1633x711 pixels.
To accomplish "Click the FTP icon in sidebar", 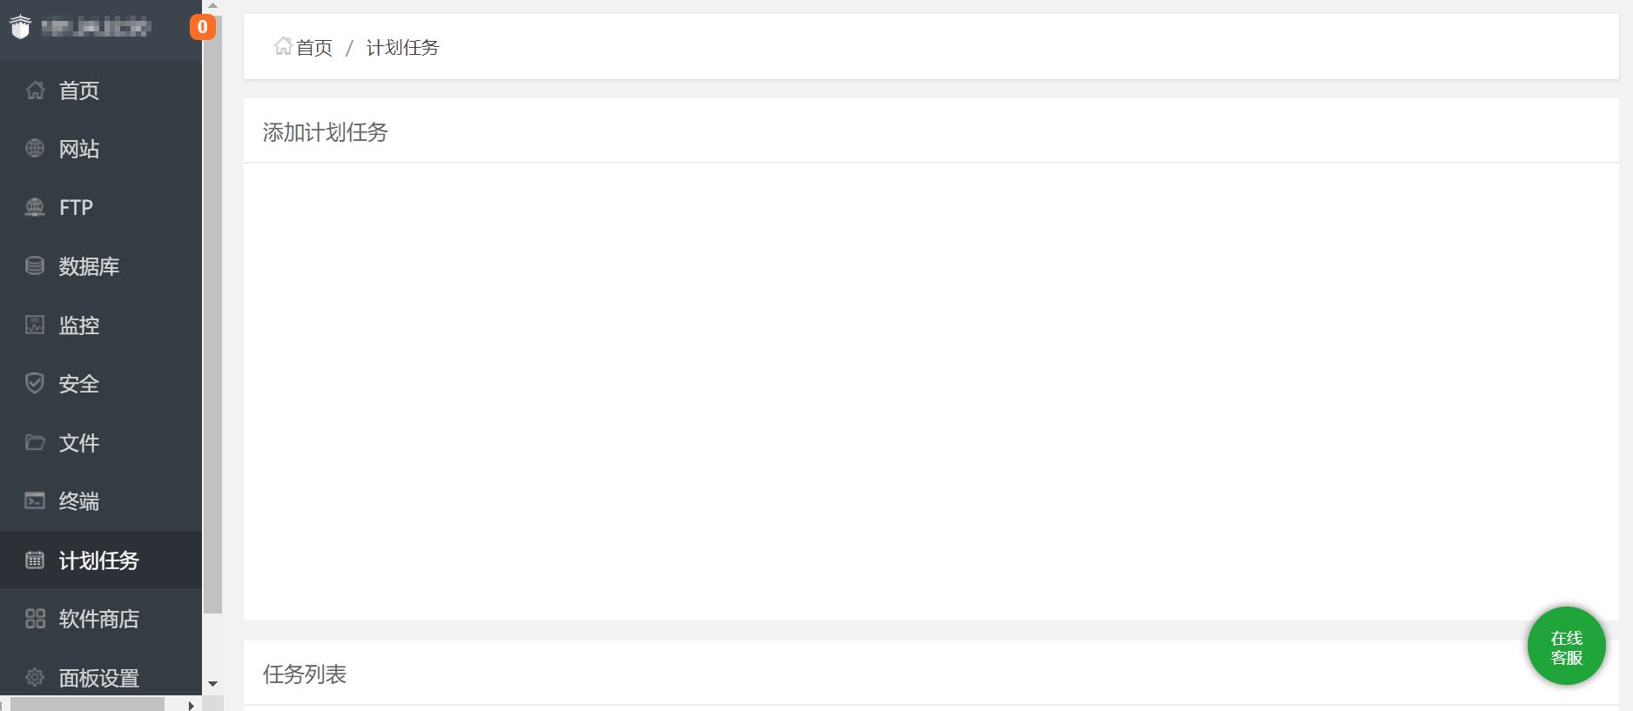I will coord(35,207).
